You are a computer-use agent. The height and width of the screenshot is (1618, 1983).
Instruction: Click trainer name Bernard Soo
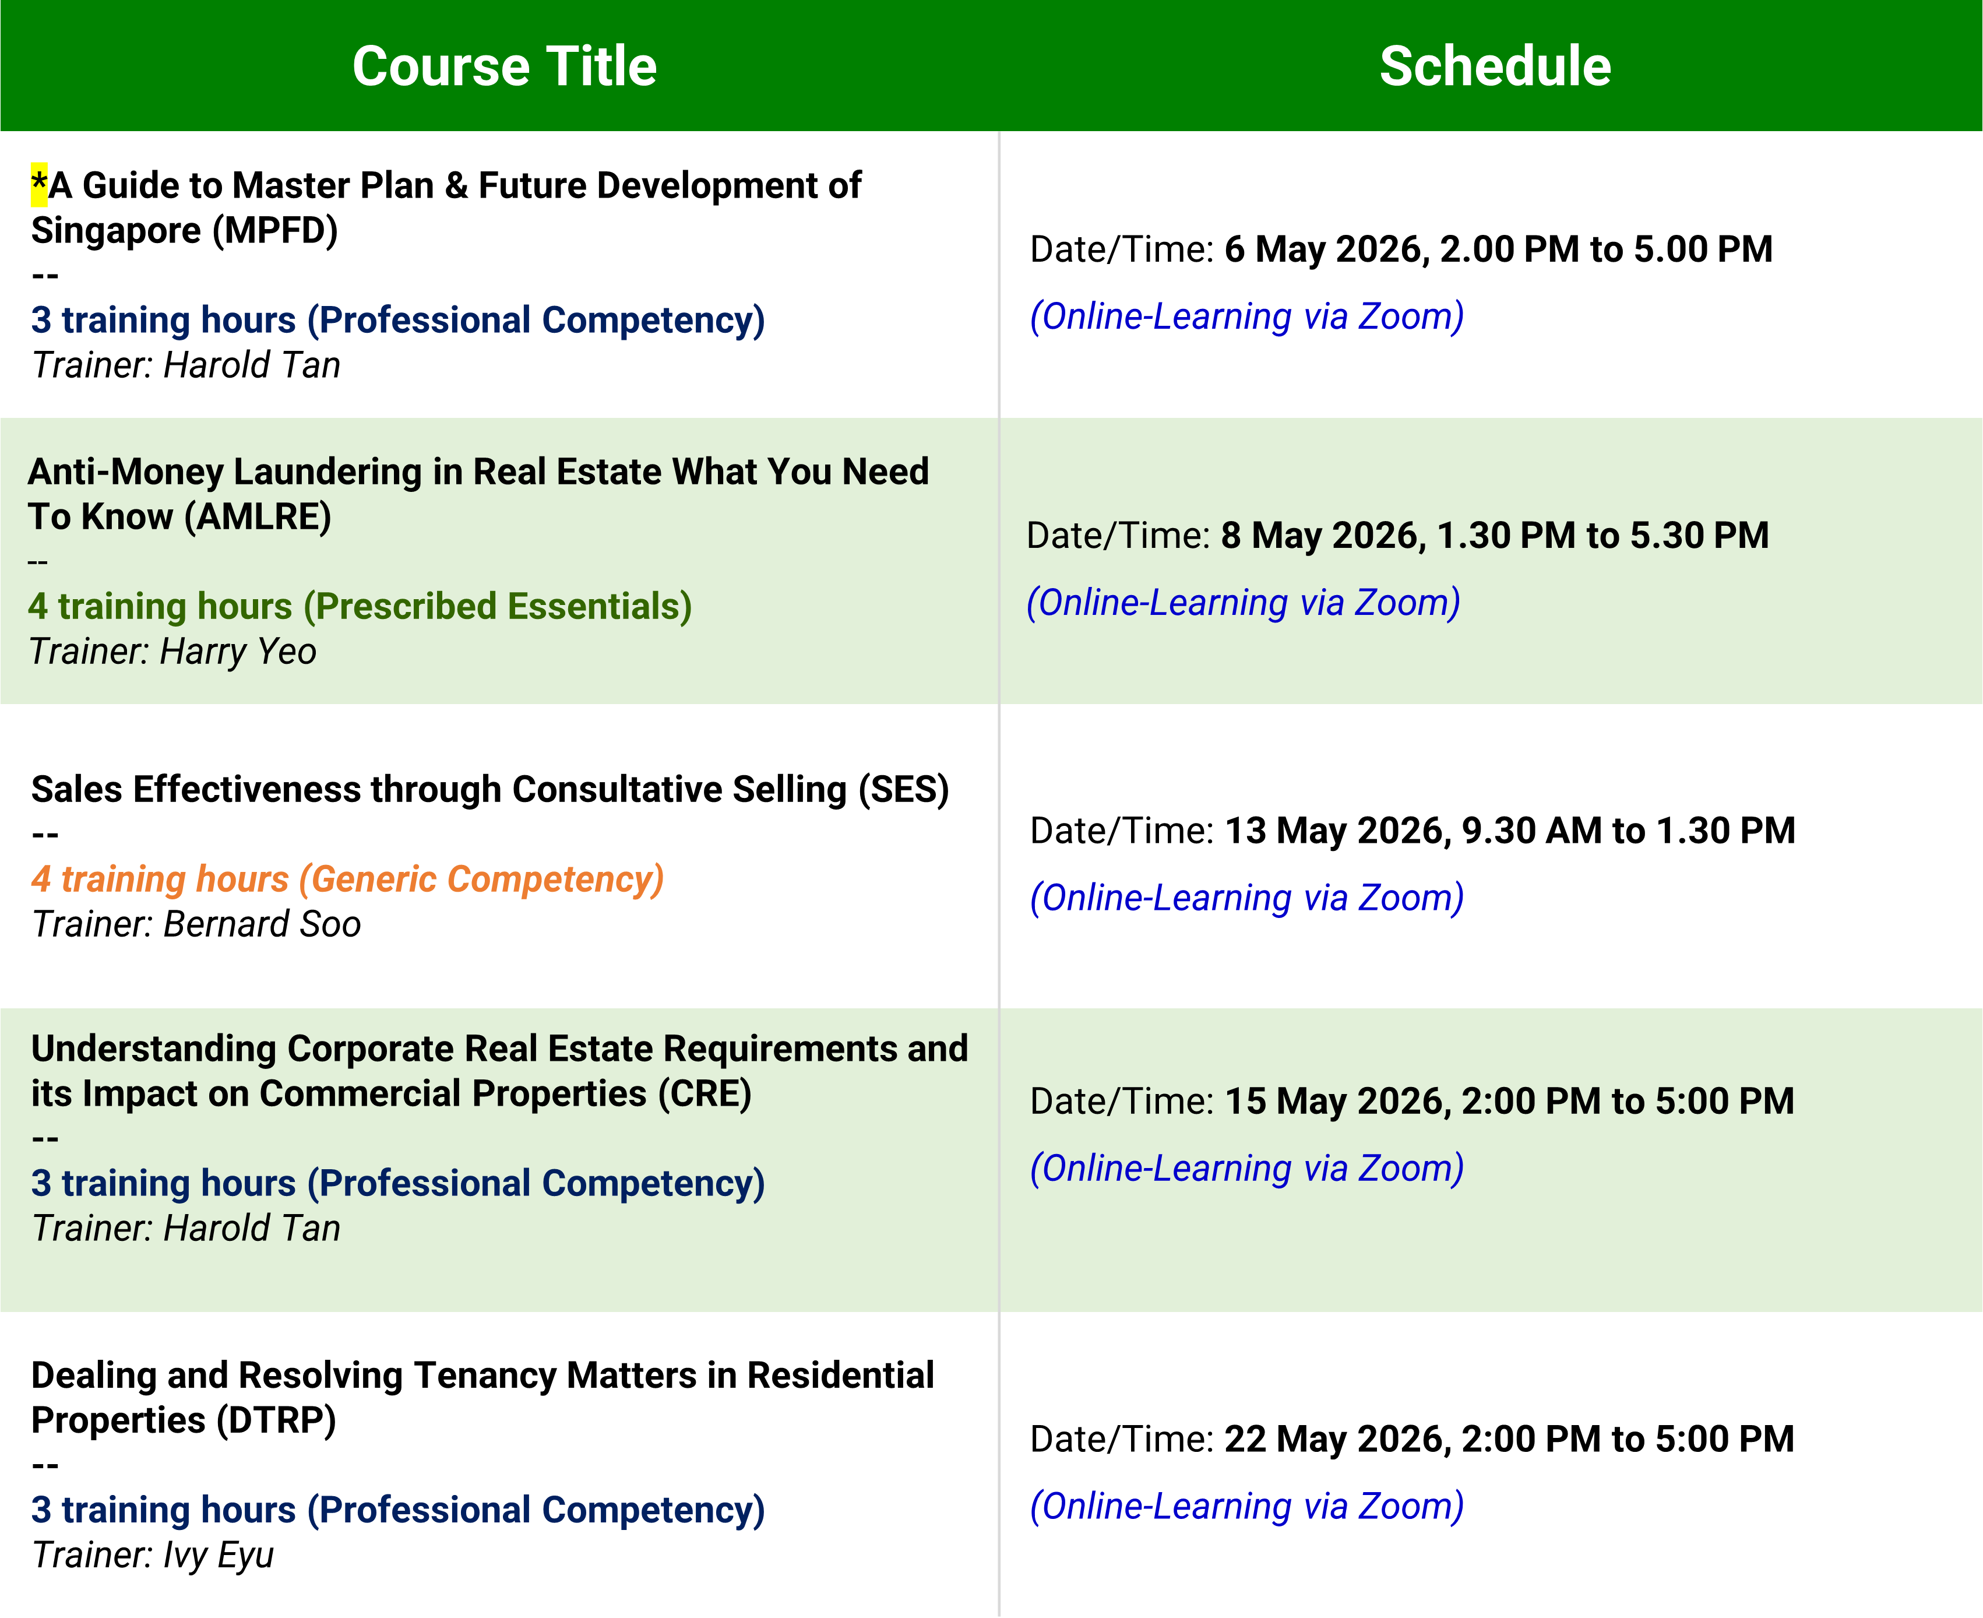pos(262,924)
